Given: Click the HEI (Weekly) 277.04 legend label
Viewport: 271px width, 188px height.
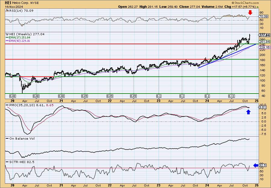Looking at the screenshot, I should point(26,34).
